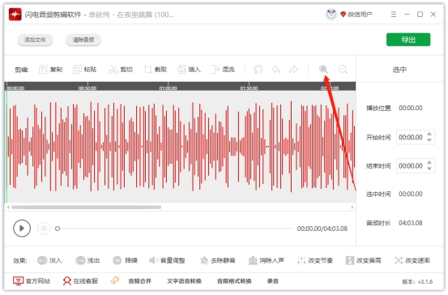The width and height of the screenshot is (448, 295).
Task: Open the 改变音高 pitch effect
Action: pyautogui.click(x=363, y=260)
